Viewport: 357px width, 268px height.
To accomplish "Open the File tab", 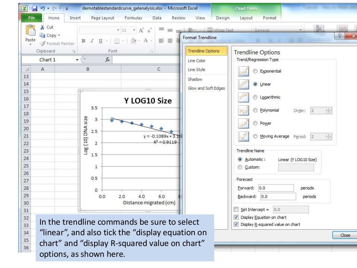I will coord(32,18).
